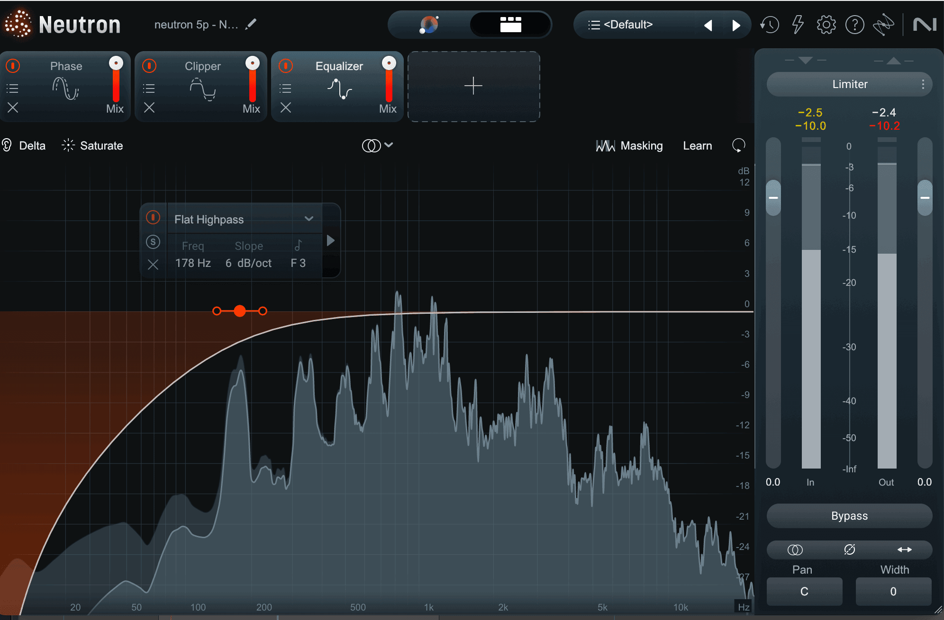Open the Limiter options three-dot menu

click(x=923, y=84)
